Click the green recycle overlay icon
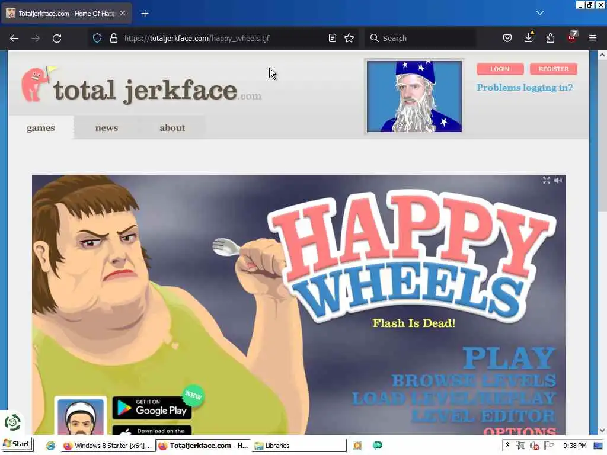The image size is (607, 455). [12, 422]
